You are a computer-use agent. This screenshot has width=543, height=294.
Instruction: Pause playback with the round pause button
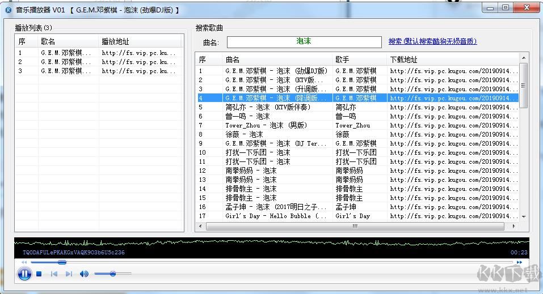point(24,274)
